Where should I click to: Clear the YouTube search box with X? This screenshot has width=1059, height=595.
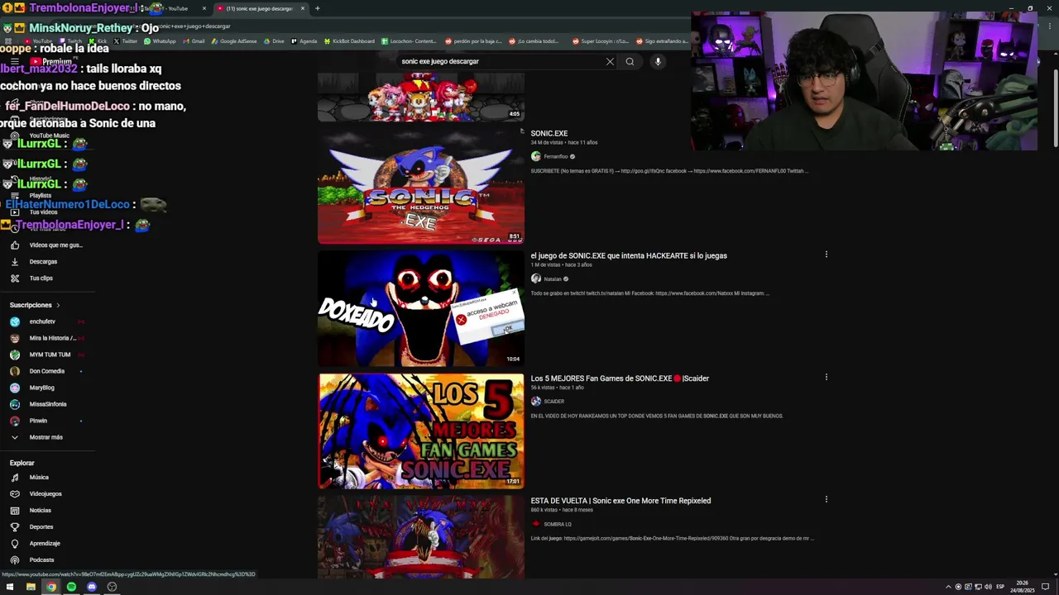point(610,61)
